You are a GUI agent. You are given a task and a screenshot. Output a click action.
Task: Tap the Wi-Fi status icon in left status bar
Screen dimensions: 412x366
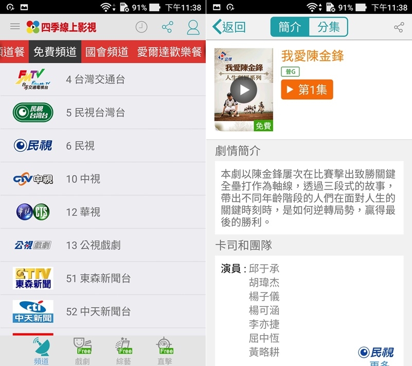(x=105, y=7)
